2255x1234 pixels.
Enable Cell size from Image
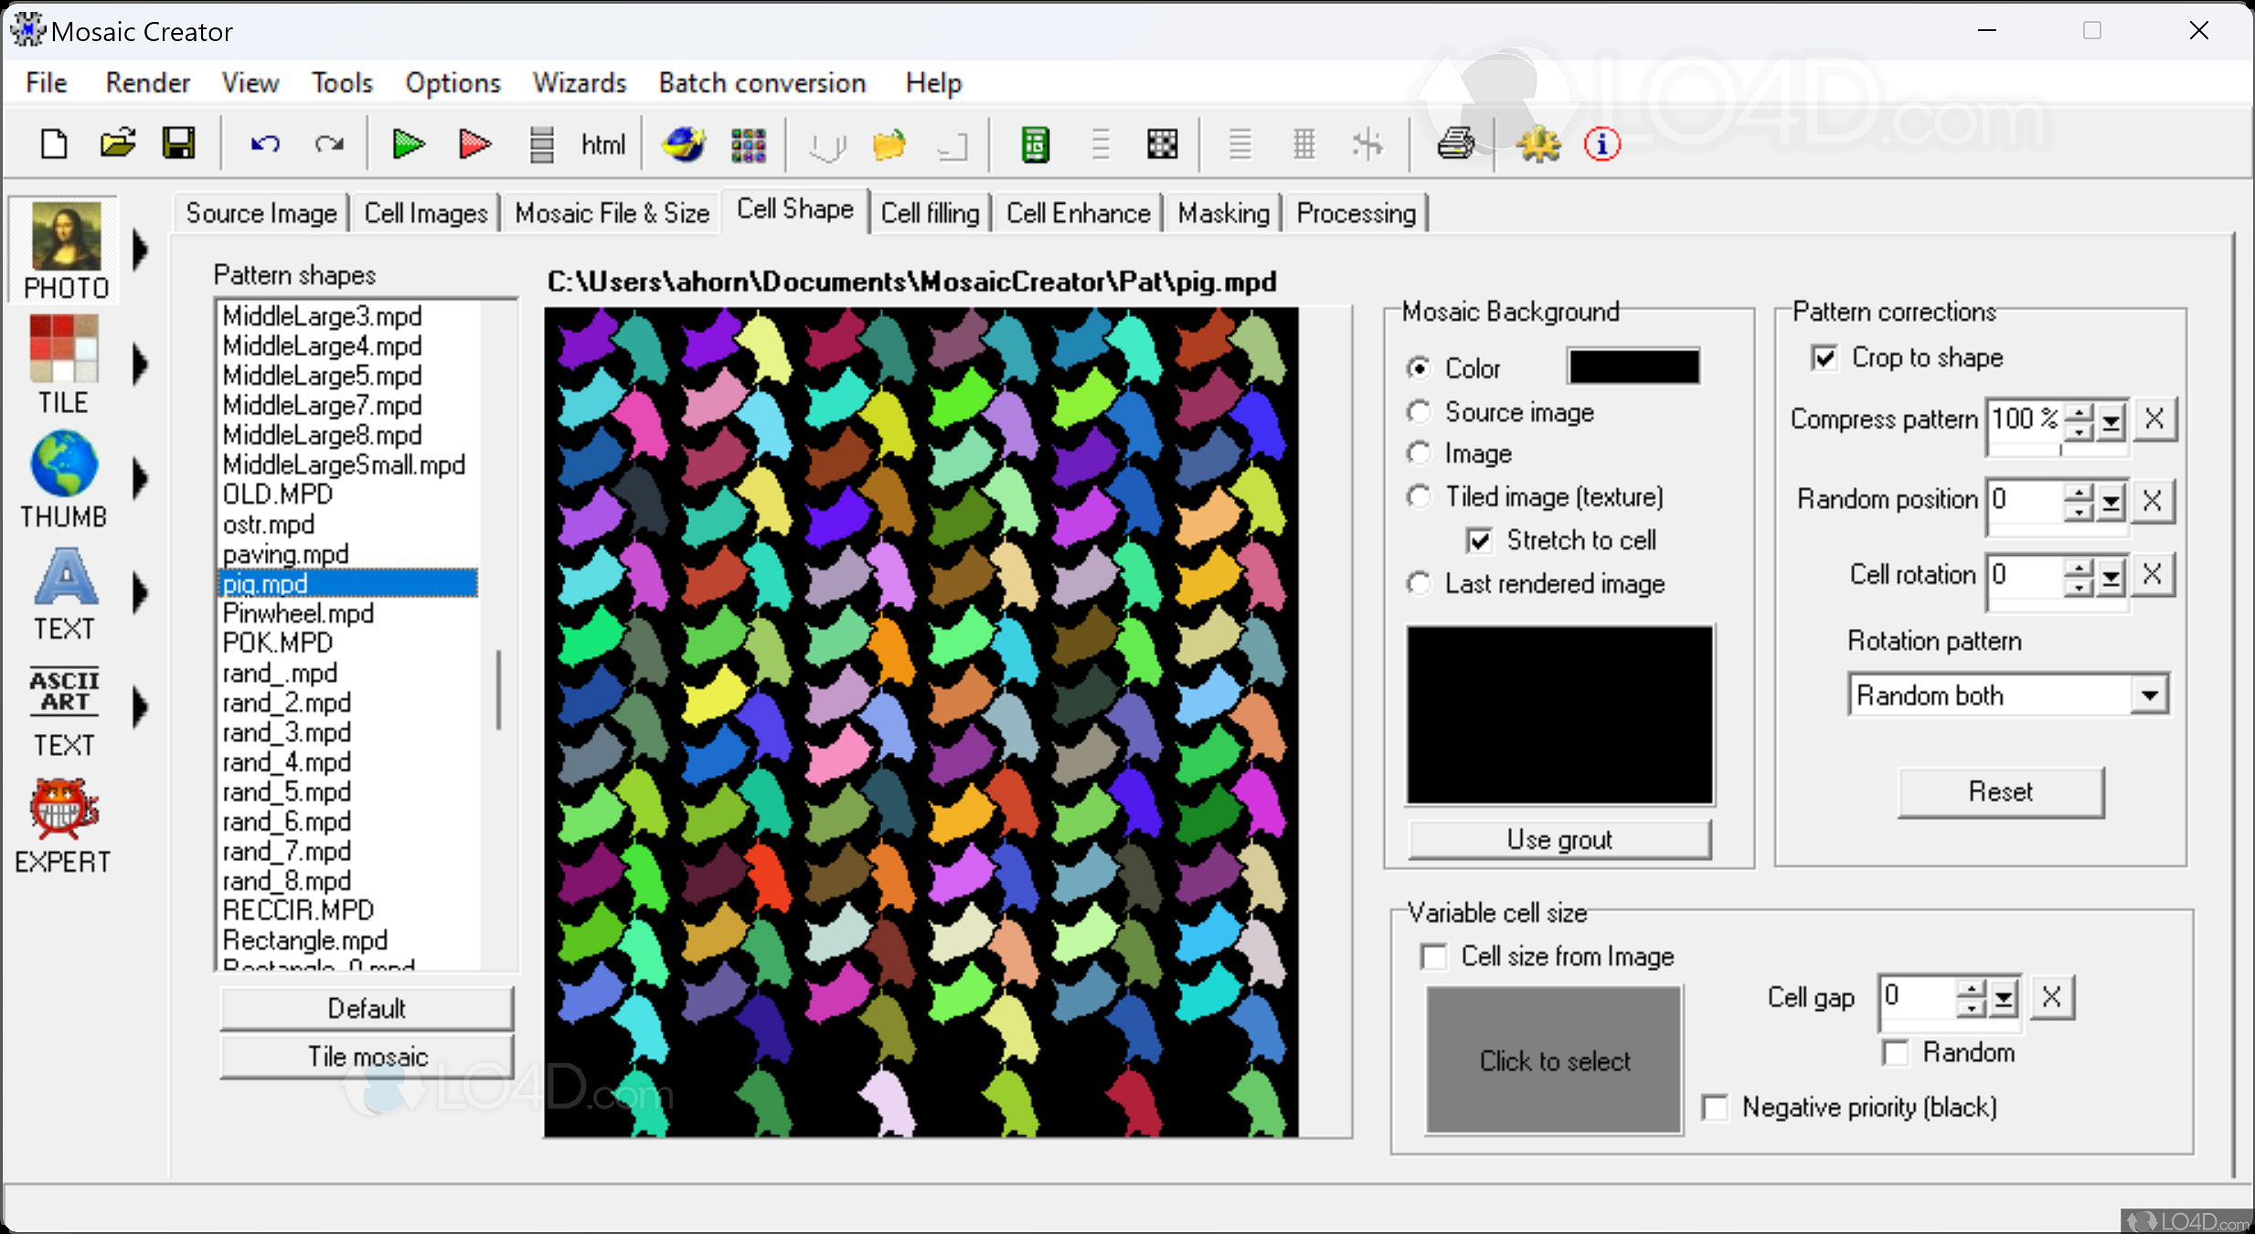point(1435,956)
